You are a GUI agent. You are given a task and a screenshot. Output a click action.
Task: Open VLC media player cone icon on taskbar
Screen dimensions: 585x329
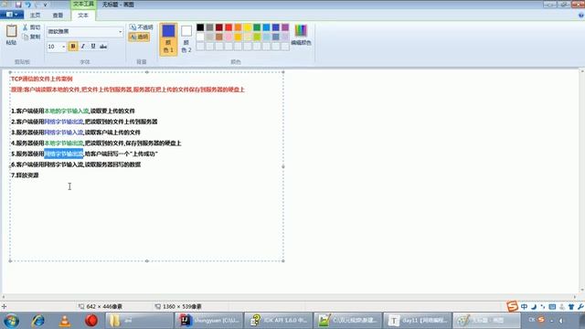pyautogui.click(x=65, y=321)
